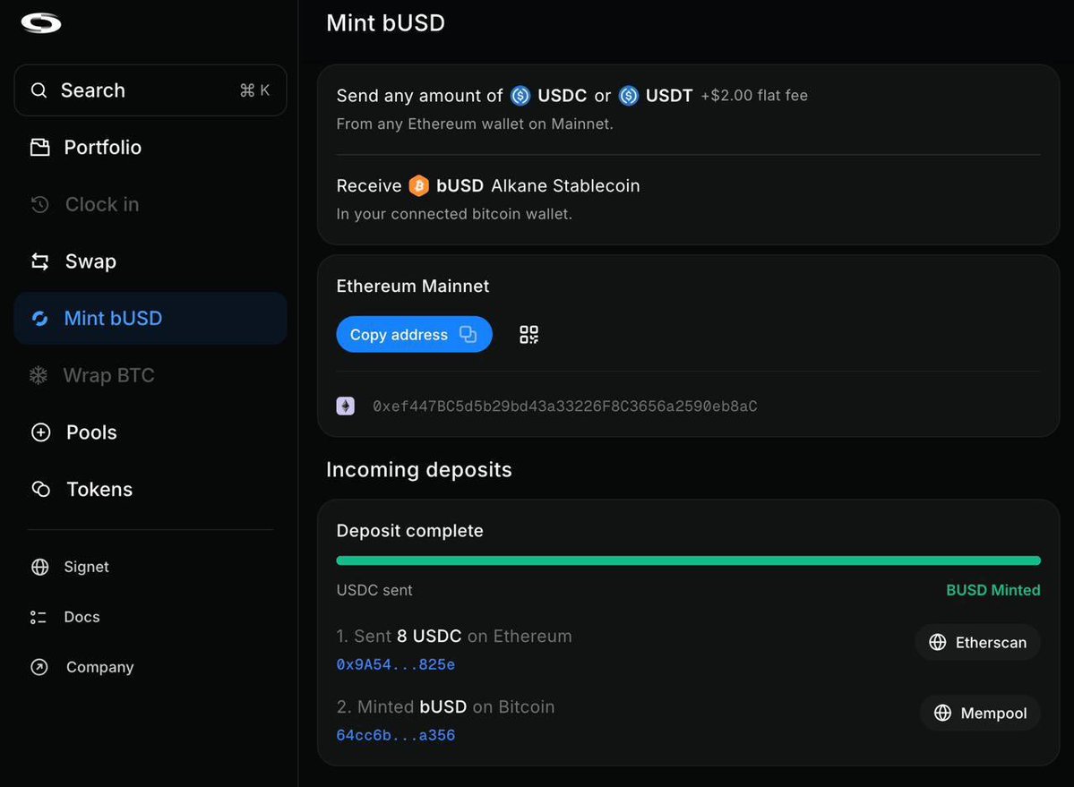Click the +$2.00 flat fee text
The image size is (1074, 787).
[x=754, y=95]
